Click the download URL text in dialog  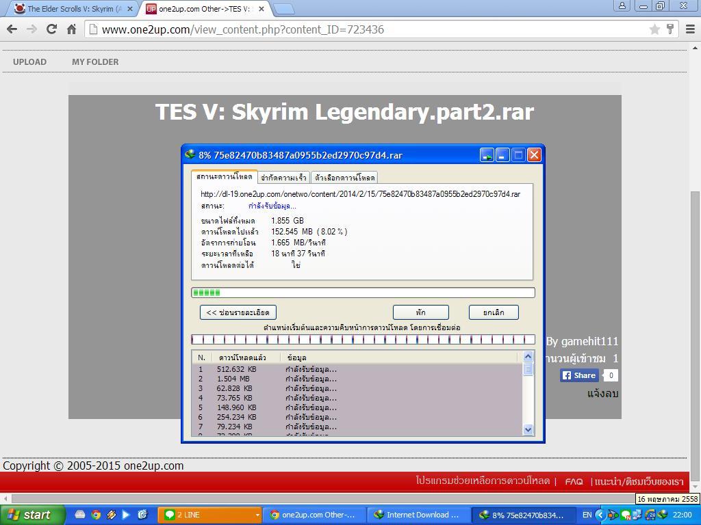pyautogui.click(x=360, y=194)
